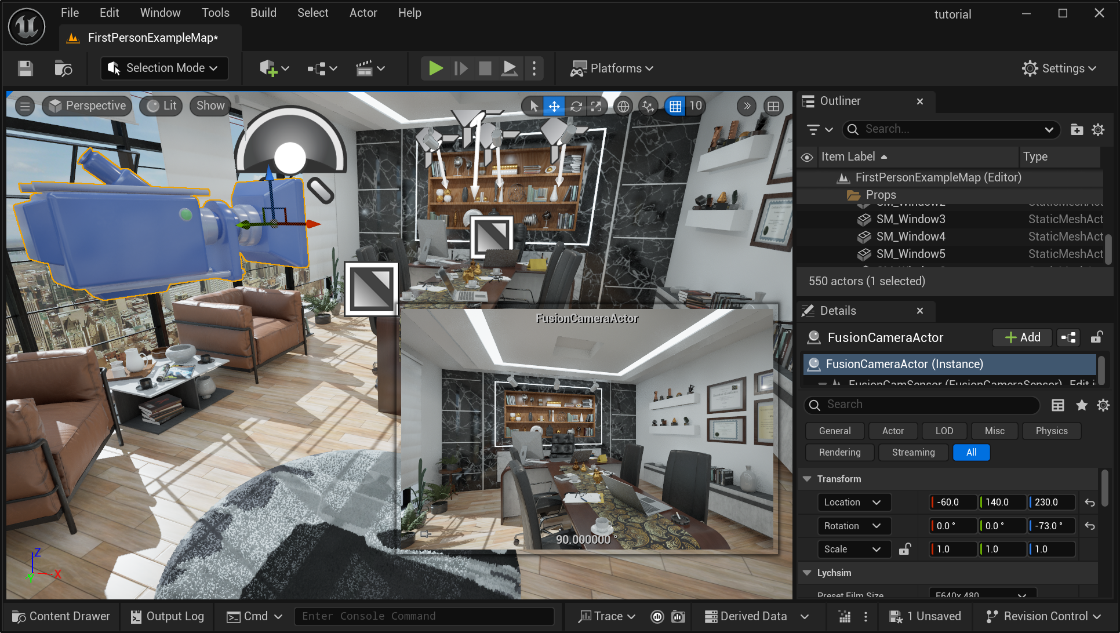Click the Eject from player icon
The width and height of the screenshot is (1120, 633).
(510, 68)
